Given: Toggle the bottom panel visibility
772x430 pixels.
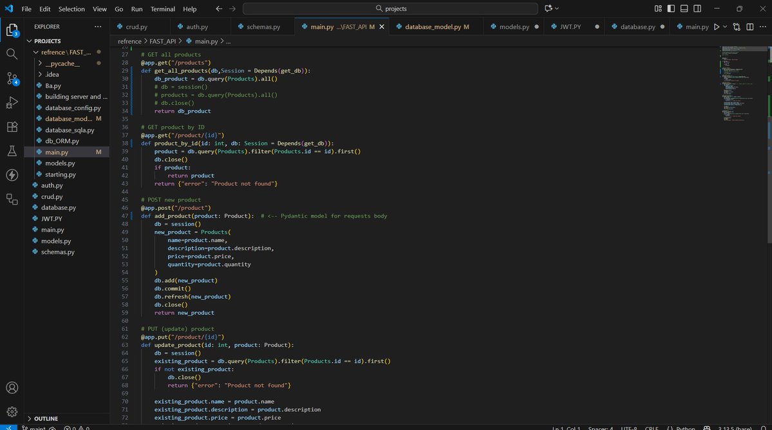Looking at the screenshot, I should [x=683, y=8].
